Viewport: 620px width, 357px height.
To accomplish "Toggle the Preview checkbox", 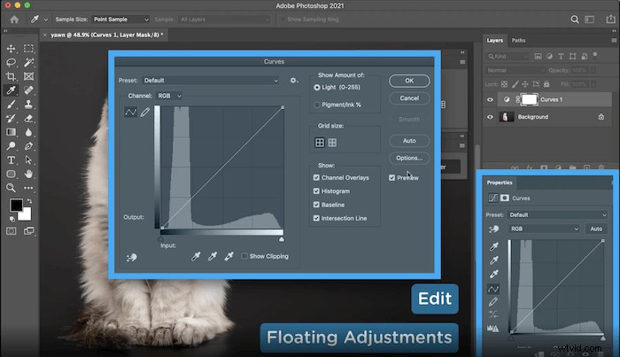I will tap(391, 178).
